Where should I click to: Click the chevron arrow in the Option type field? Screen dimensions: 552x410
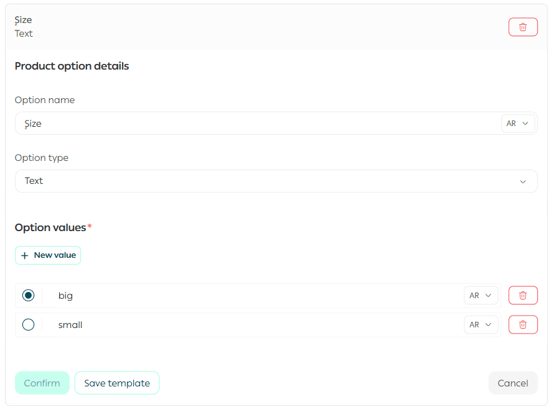click(523, 181)
